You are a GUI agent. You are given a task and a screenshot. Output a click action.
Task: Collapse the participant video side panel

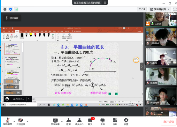point(142,67)
